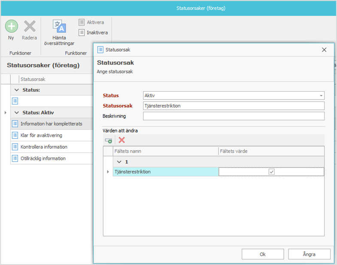Screen dimensions: 337x265
Task: Select the Kontrollera information row
Action: (44, 147)
